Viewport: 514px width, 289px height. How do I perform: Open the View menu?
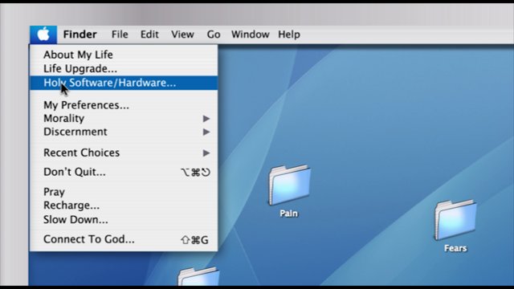pos(182,35)
